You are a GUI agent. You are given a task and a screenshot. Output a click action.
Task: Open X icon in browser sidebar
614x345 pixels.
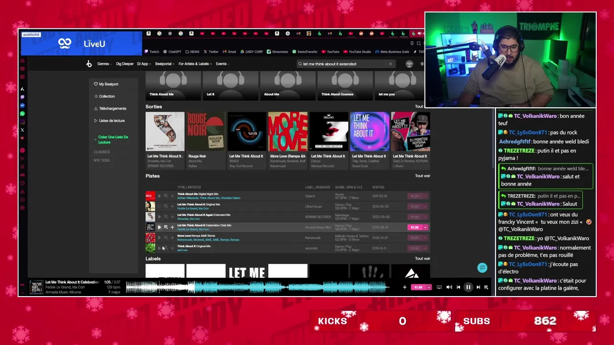(22, 130)
